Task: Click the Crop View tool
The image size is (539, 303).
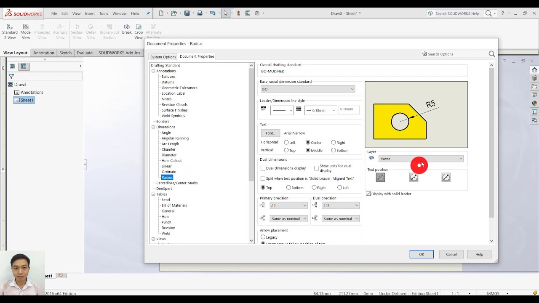Action: click(139, 32)
